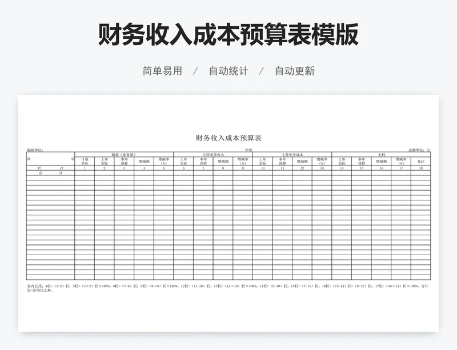Screen dimensions: 457x350
Task: Select 增减额 header under 主营业务成本
Action: [302, 161]
